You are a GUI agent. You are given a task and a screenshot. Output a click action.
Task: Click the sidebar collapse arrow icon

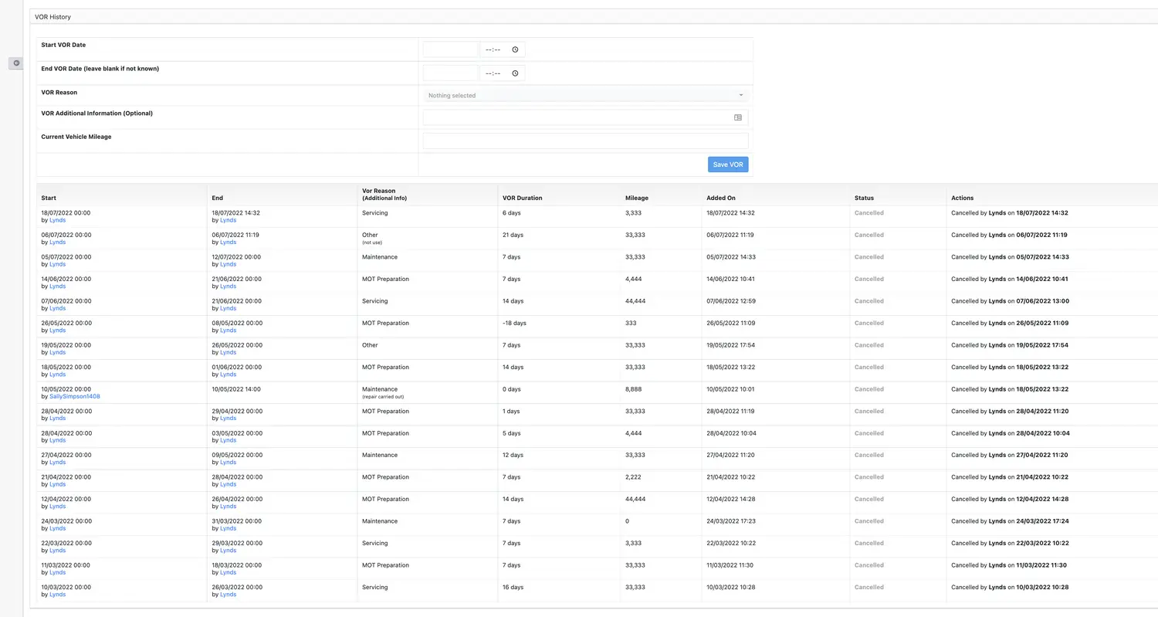tap(16, 63)
